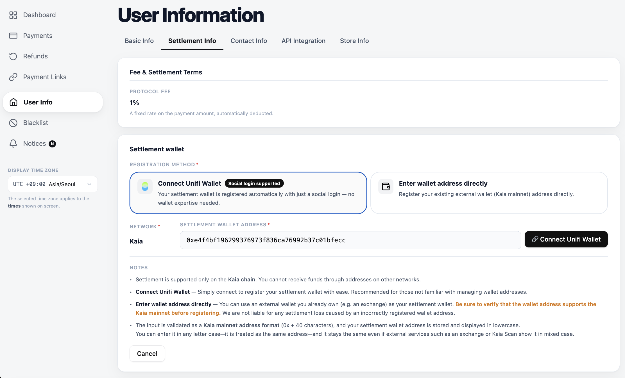This screenshot has width=625, height=378.
Task: Click the PROTOCOL FEE label
Action: coord(150,92)
